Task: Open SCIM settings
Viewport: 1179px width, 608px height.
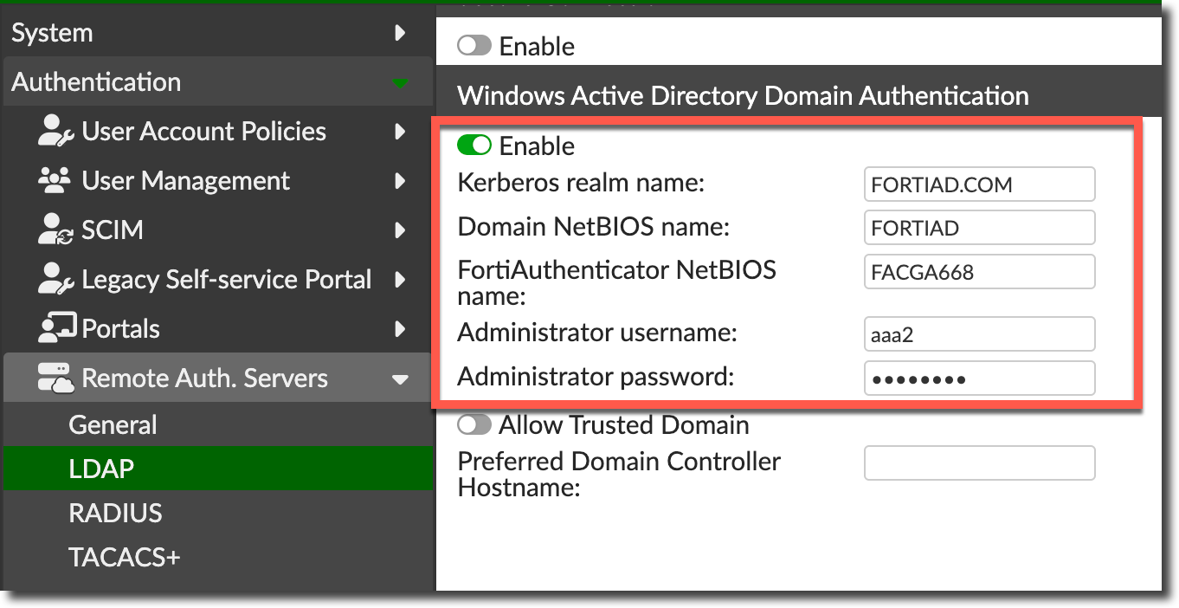Action: [x=216, y=230]
